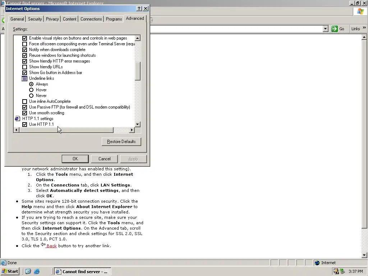This screenshot has height=276, width=368.
Task: Uncheck Use Passive FTP option
Action: pyautogui.click(x=25, y=107)
